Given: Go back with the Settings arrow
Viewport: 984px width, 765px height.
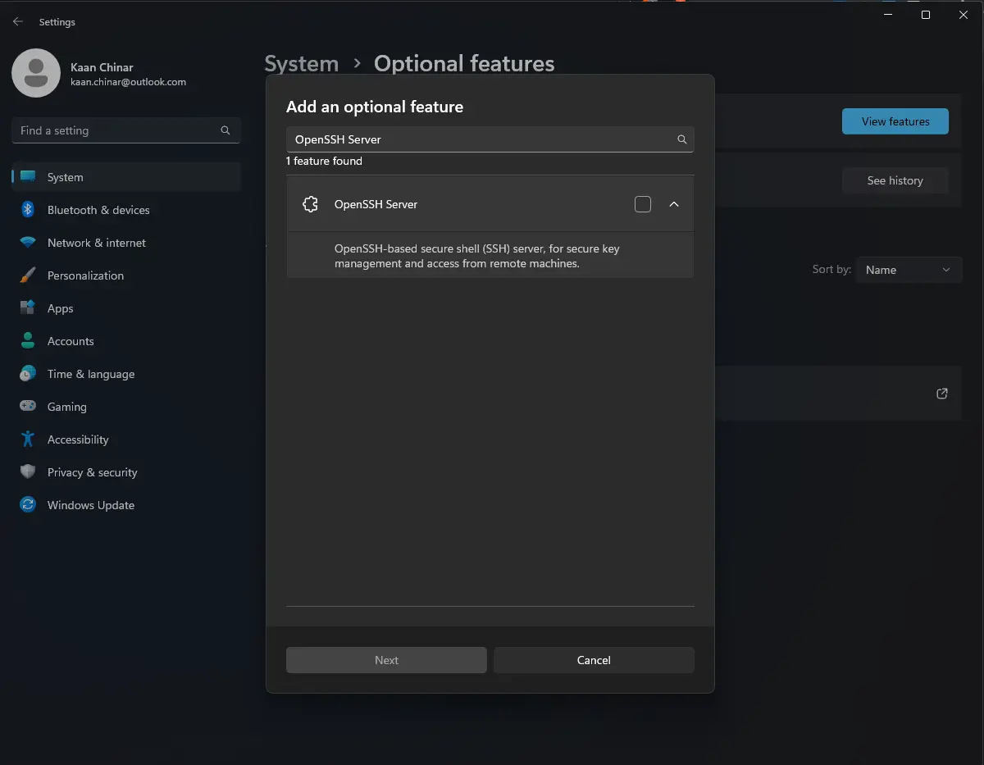Looking at the screenshot, I should point(18,22).
